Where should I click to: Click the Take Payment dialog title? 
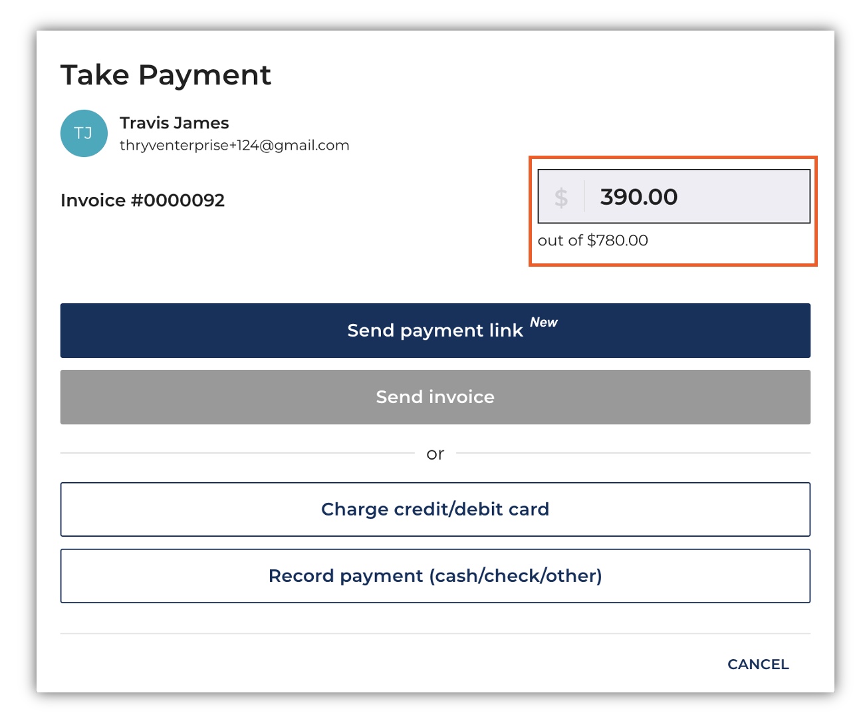coord(166,75)
